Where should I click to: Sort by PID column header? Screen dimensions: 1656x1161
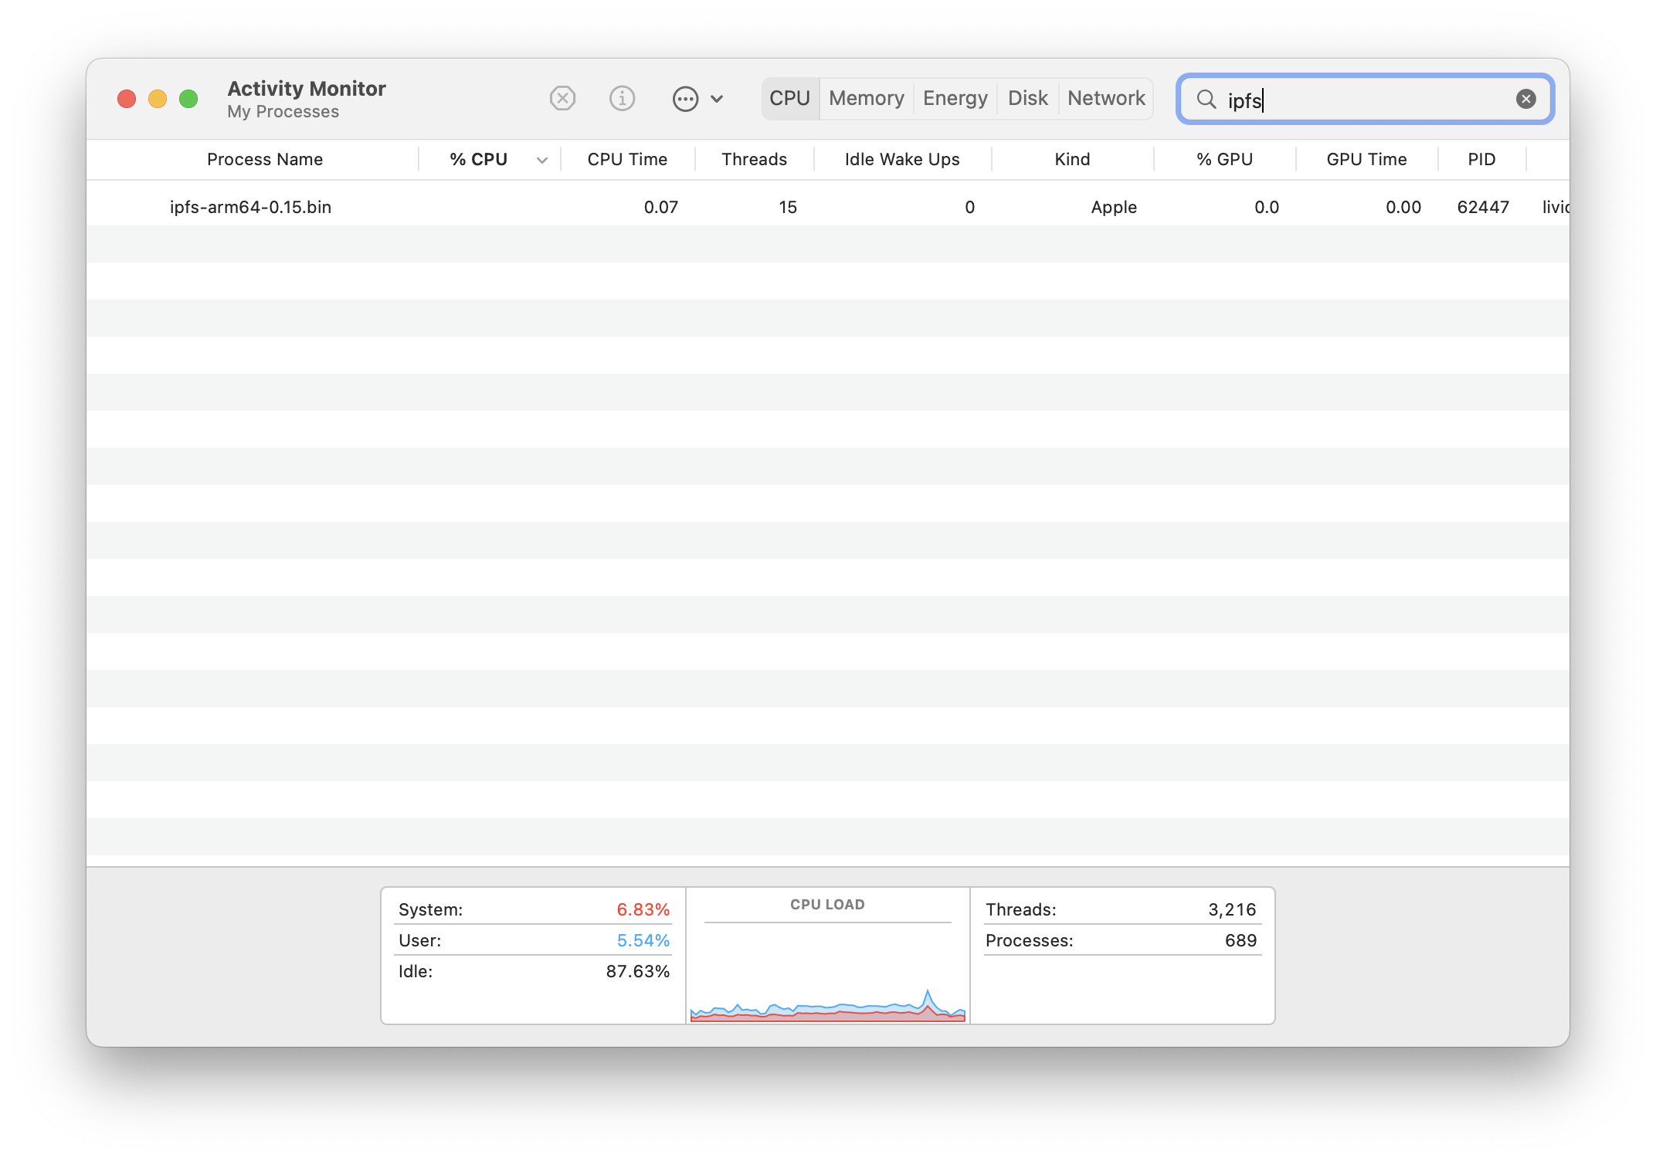[x=1481, y=160]
